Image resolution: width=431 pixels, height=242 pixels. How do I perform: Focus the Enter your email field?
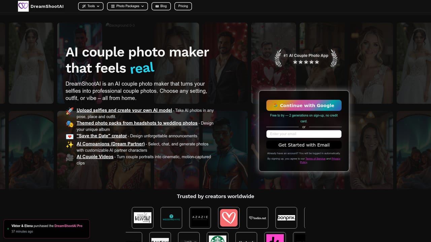click(x=304, y=134)
